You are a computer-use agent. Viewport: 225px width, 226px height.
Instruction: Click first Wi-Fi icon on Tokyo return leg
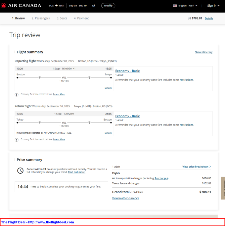click(x=40, y=123)
